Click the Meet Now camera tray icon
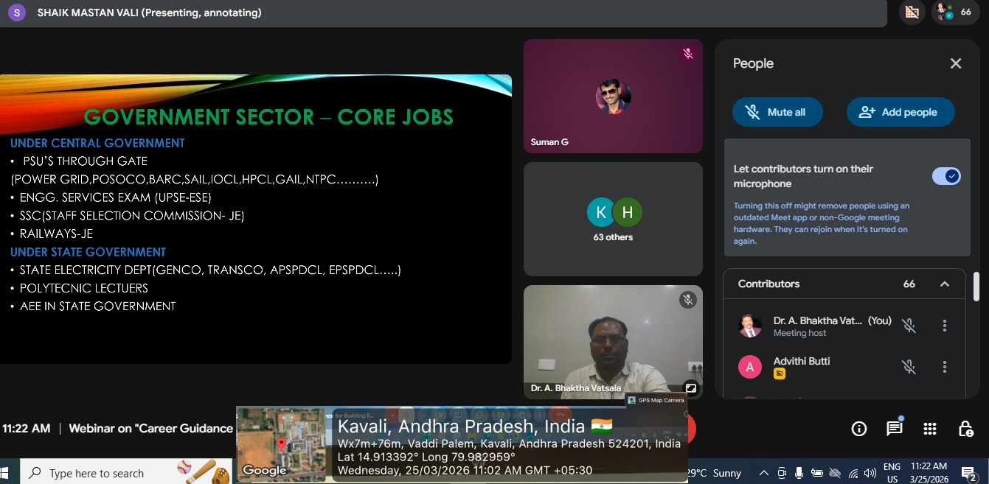989x484 pixels. [782, 473]
